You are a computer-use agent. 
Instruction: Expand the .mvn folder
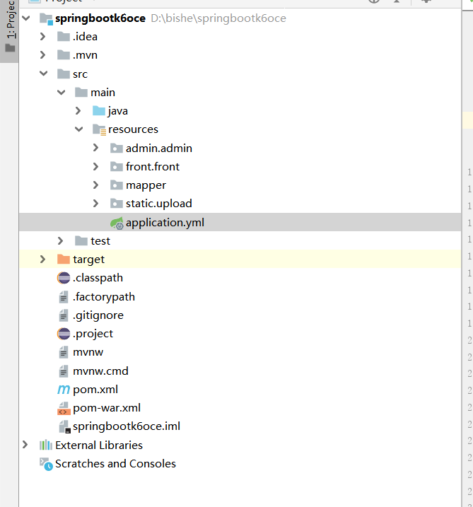42,55
